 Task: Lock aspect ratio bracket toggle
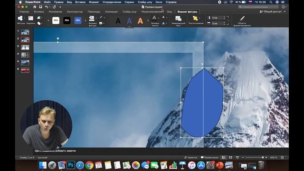(x=228, y=20)
